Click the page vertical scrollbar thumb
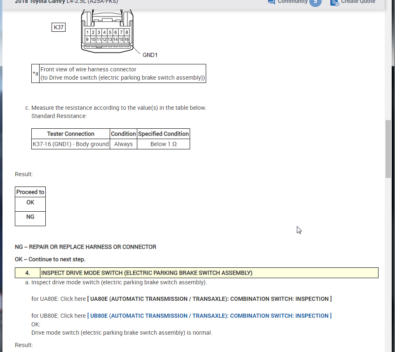 pos(388,149)
